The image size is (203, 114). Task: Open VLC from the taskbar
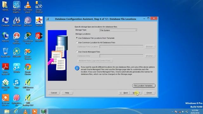[25, 111]
